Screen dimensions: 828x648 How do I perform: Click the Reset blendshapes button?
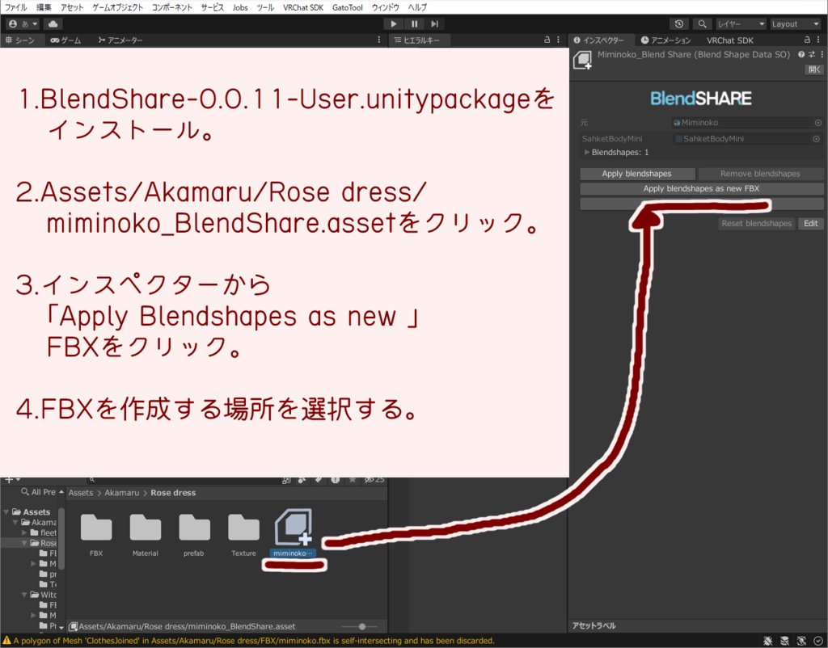point(756,223)
